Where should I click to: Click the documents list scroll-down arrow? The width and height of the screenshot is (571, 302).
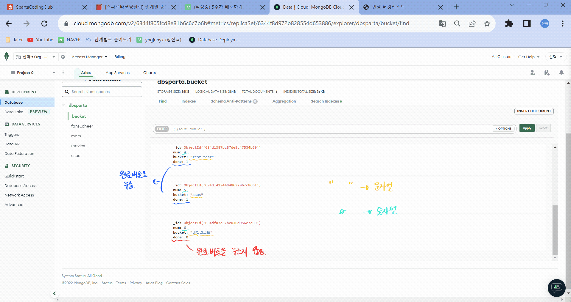click(x=555, y=258)
